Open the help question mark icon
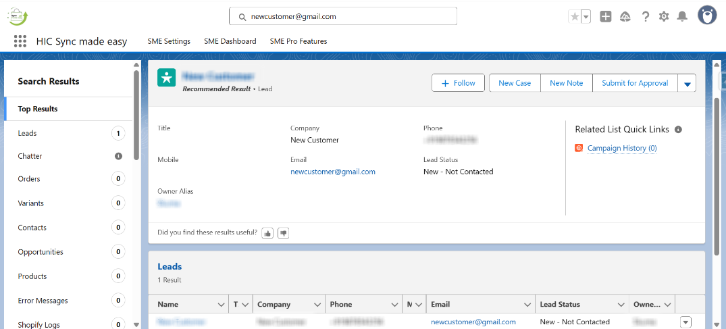726x329 pixels. coord(646,17)
